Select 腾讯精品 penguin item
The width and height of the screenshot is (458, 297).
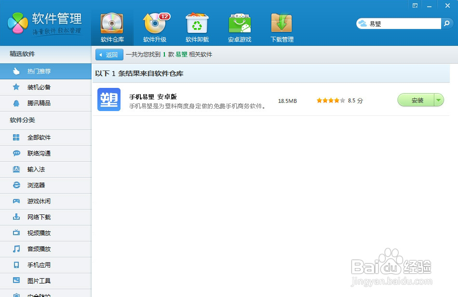click(x=46, y=103)
